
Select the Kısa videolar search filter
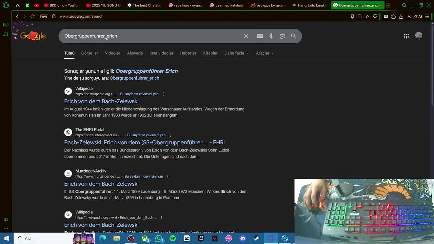pyautogui.click(x=161, y=53)
